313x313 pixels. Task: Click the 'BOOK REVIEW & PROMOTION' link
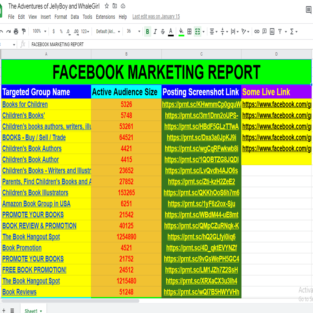39,226
